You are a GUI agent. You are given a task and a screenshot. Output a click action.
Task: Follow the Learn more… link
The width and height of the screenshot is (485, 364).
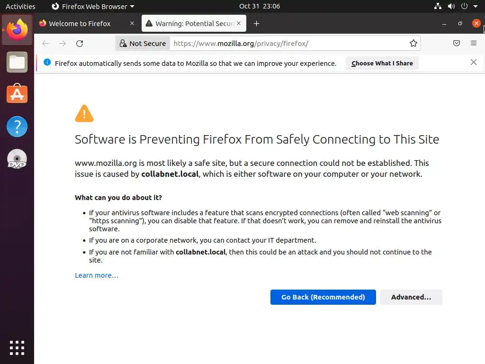[x=97, y=275]
